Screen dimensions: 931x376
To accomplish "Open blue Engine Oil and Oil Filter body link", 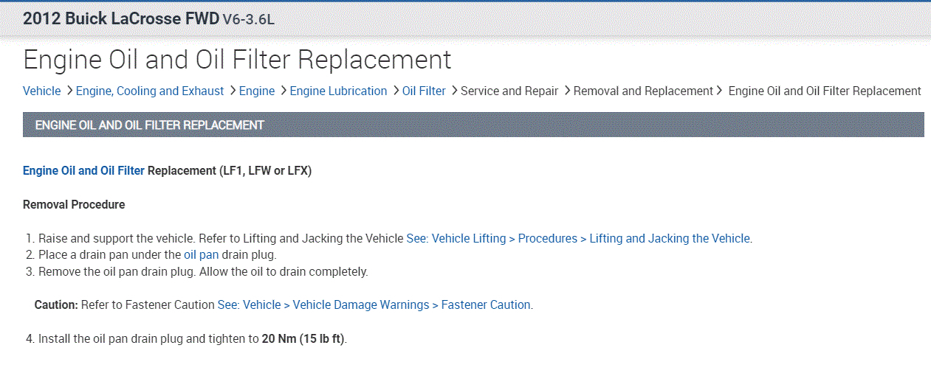I will coord(83,170).
